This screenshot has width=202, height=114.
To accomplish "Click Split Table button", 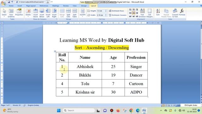I will [74, 13].
